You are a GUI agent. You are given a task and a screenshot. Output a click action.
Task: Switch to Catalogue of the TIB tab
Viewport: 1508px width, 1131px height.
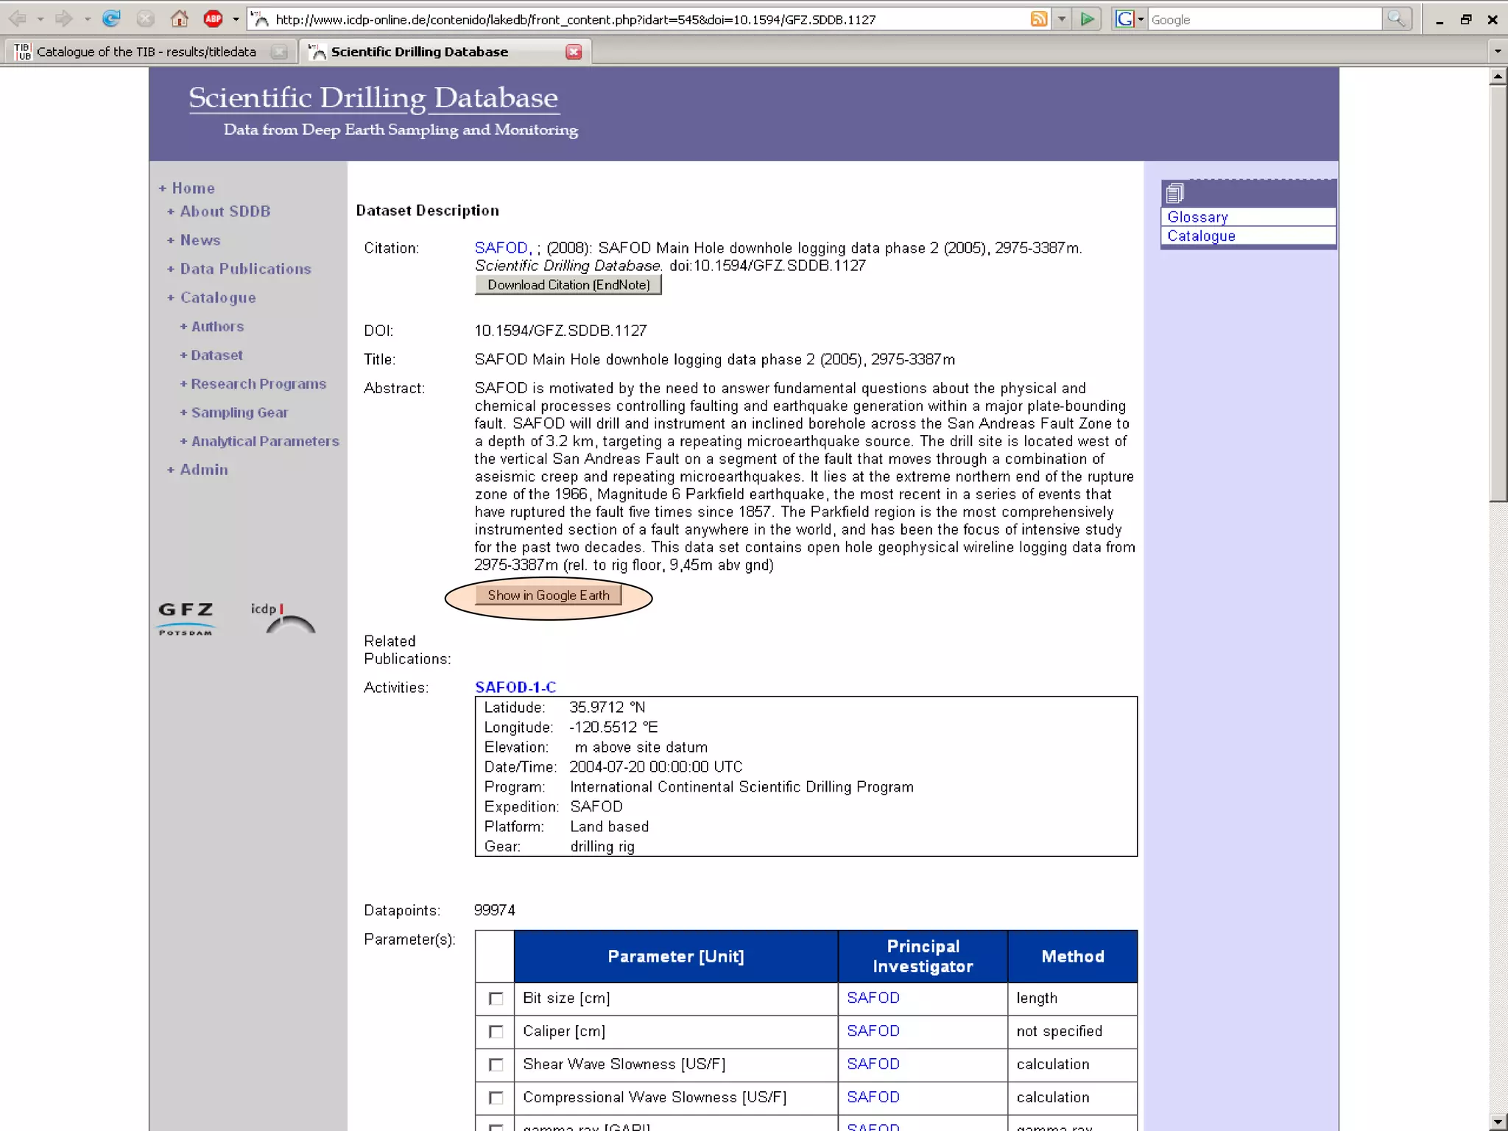pos(146,52)
